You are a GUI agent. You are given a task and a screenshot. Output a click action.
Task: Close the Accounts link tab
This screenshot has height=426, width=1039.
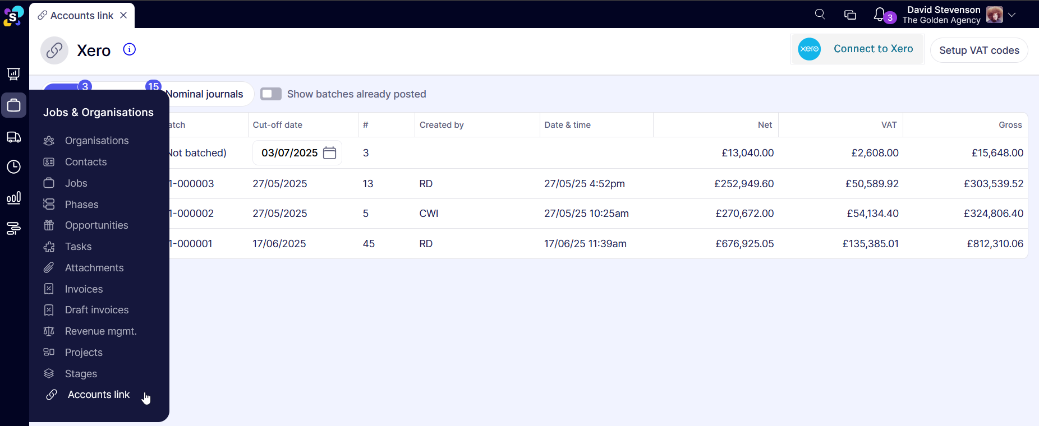[123, 15]
